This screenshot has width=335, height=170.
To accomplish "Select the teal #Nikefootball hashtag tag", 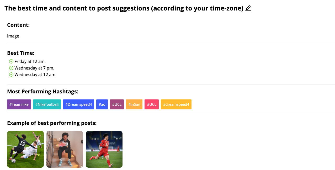I will 47,104.
